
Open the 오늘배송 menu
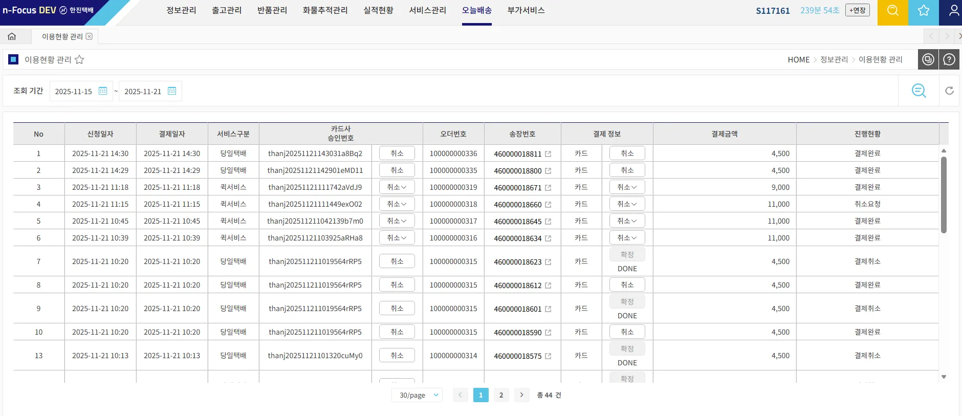coord(476,10)
